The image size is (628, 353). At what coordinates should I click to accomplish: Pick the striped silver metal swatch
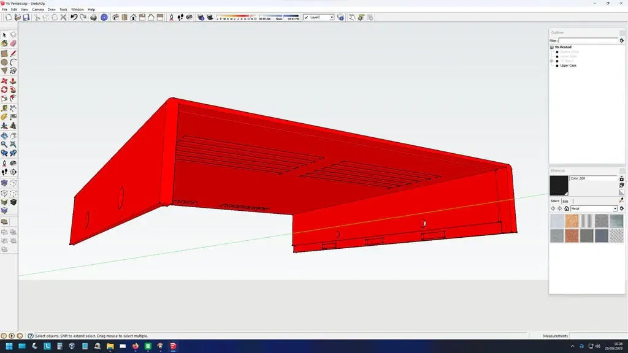pos(586,221)
